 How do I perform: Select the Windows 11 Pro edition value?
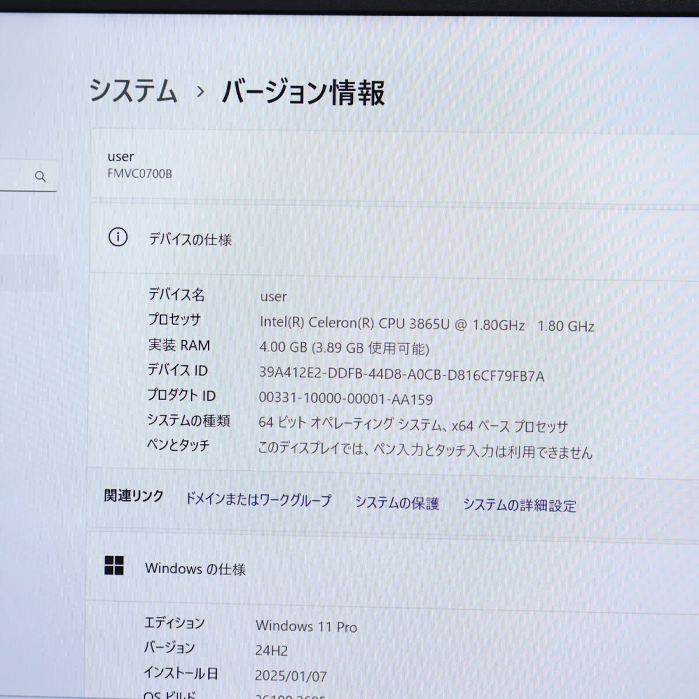(x=306, y=626)
